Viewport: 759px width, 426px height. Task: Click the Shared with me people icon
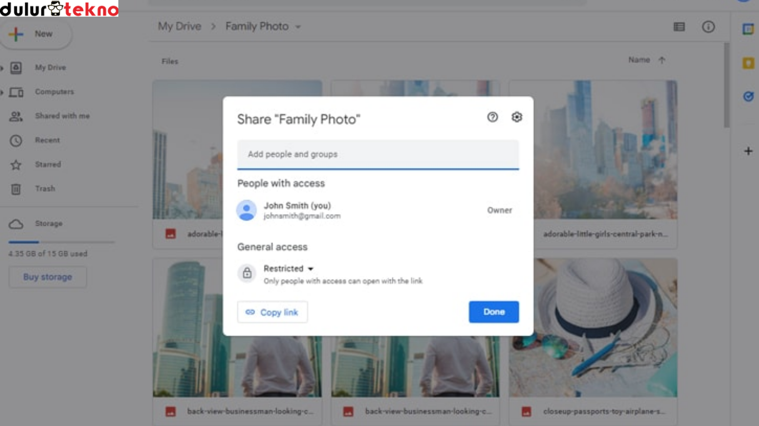point(16,116)
